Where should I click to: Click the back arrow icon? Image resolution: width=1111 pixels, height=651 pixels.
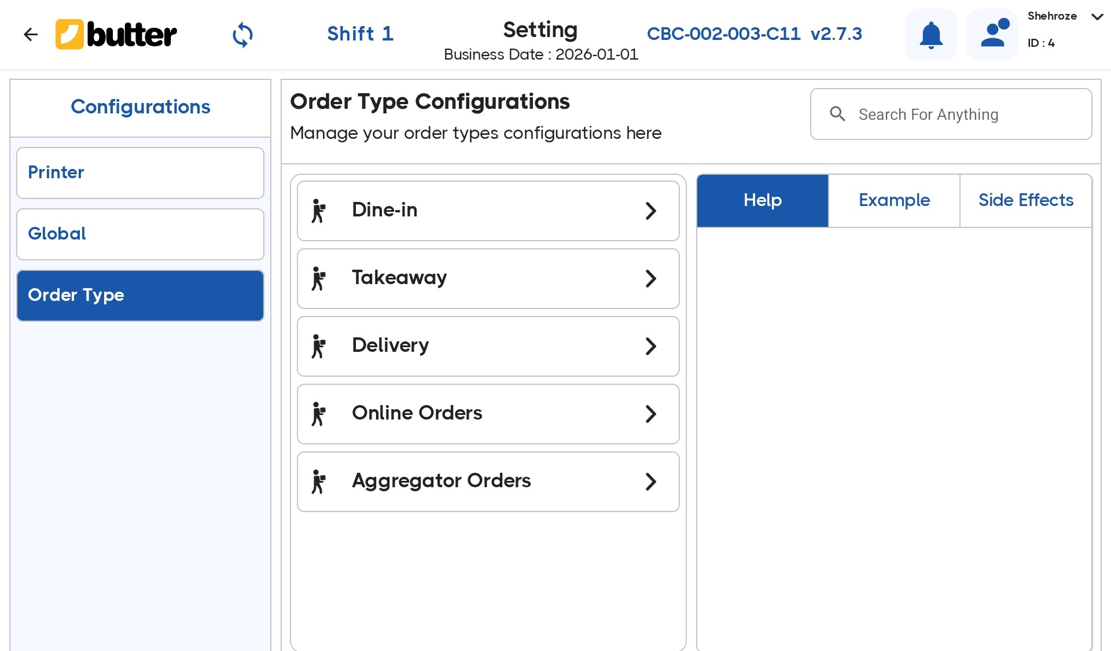31,35
